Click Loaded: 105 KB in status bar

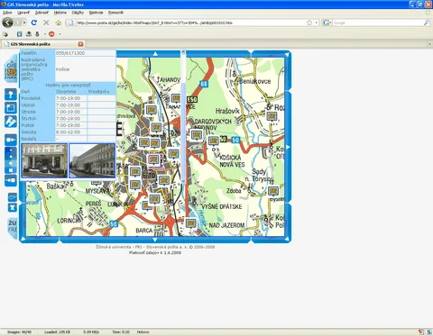[57, 332]
